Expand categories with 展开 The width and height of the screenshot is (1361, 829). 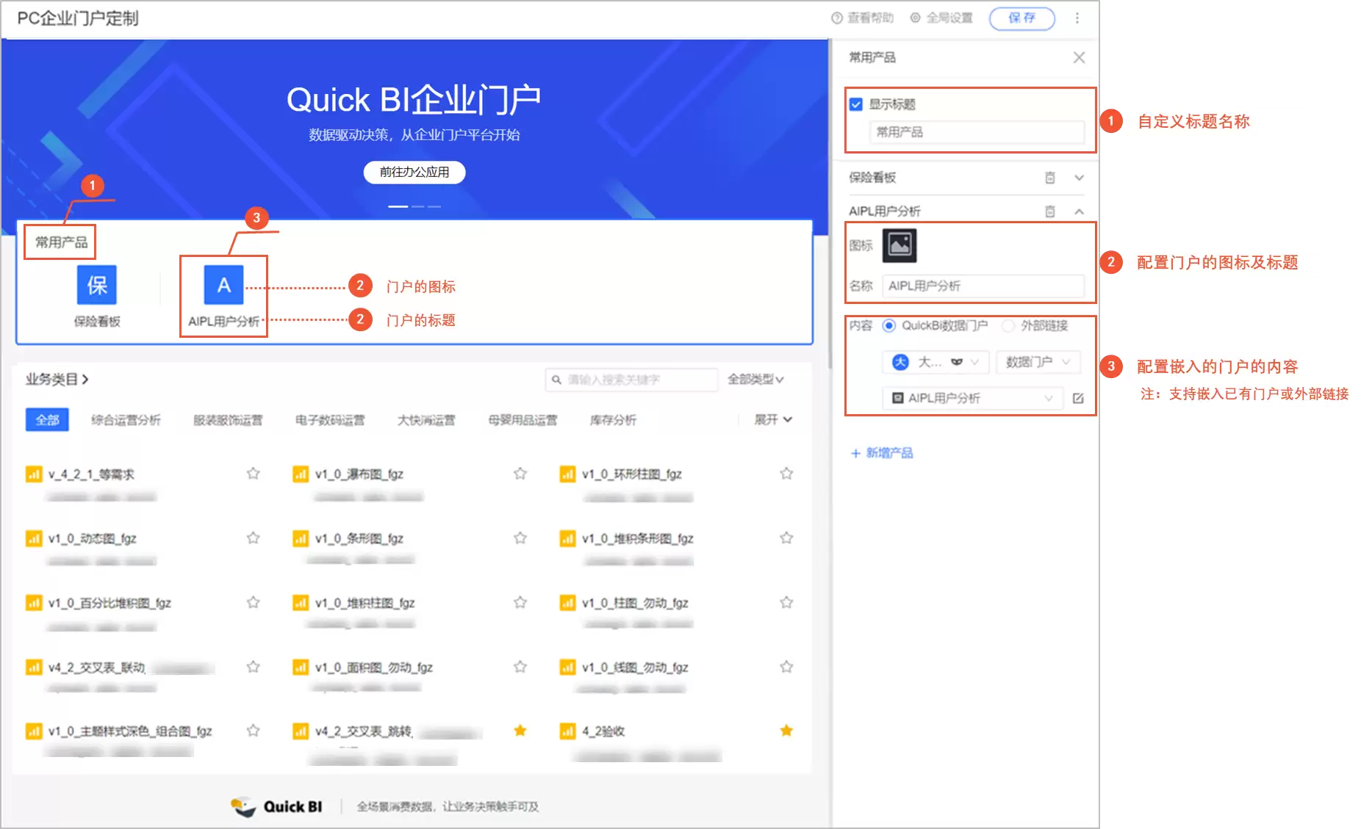click(x=773, y=420)
